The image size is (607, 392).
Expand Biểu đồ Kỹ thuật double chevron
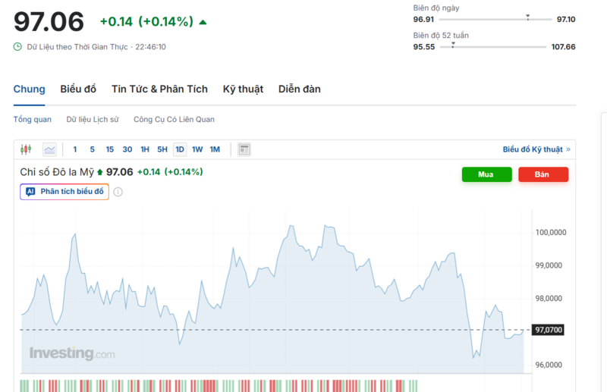pyautogui.click(x=568, y=149)
